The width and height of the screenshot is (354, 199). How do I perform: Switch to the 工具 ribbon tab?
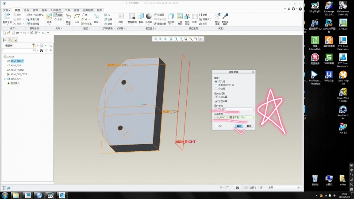68,10
